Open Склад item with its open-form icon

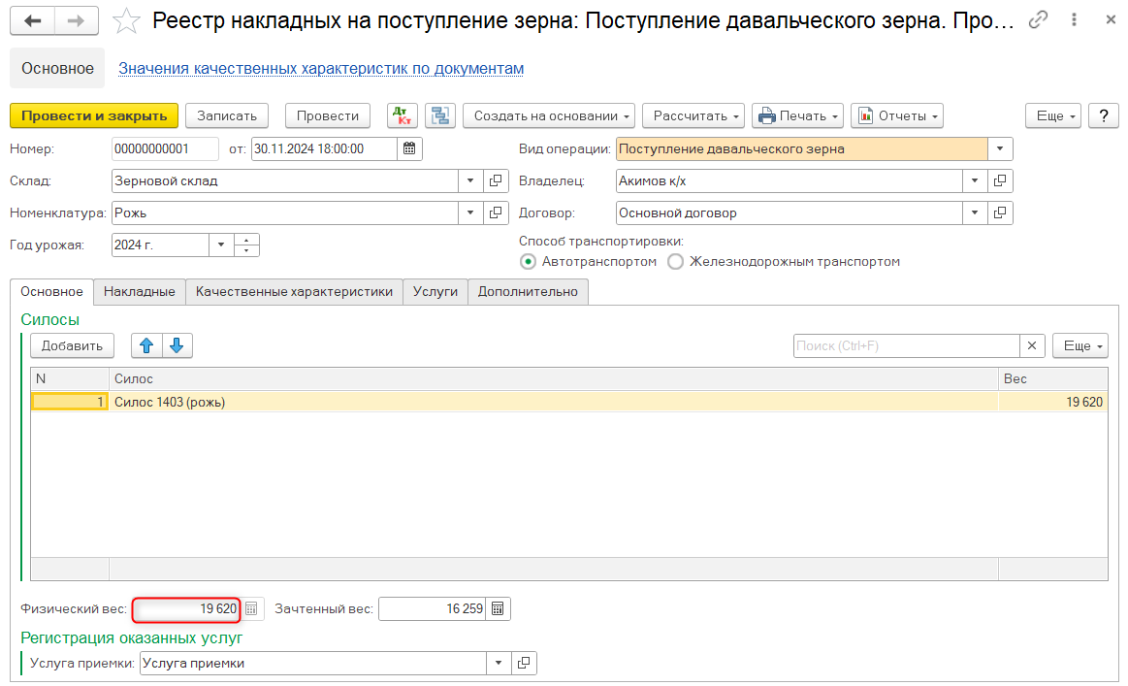[x=496, y=180]
